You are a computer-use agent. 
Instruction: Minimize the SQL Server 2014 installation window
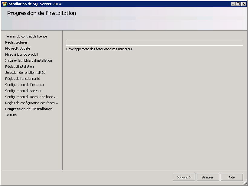(x=233, y=4)
